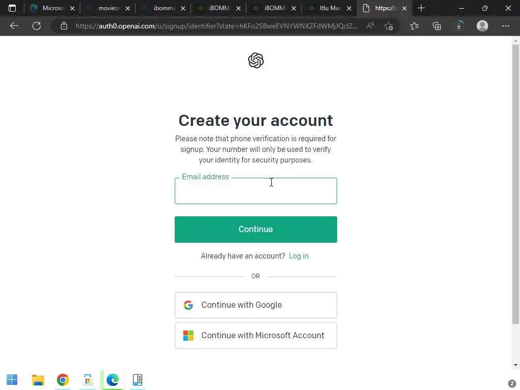Choose Continue with Microsoft Account
Viewport: 520px width, 390px height.
256,336
